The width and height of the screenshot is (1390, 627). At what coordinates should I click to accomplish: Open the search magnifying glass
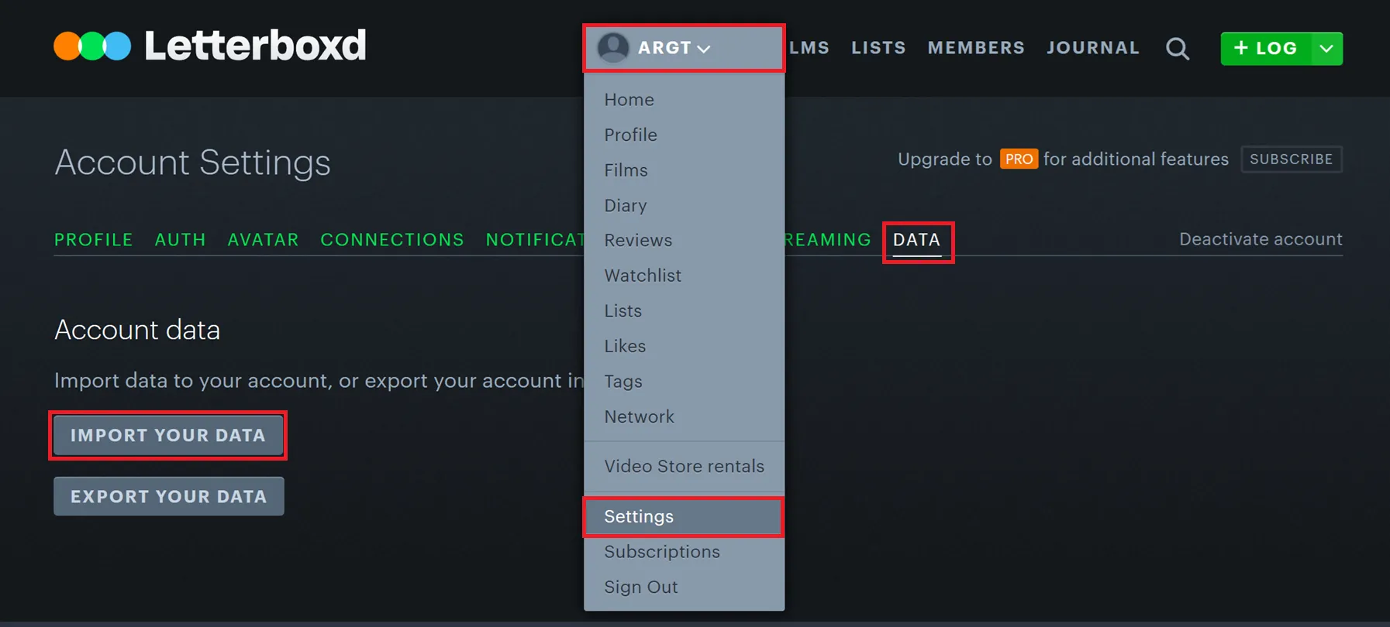tap(1178, 48)
